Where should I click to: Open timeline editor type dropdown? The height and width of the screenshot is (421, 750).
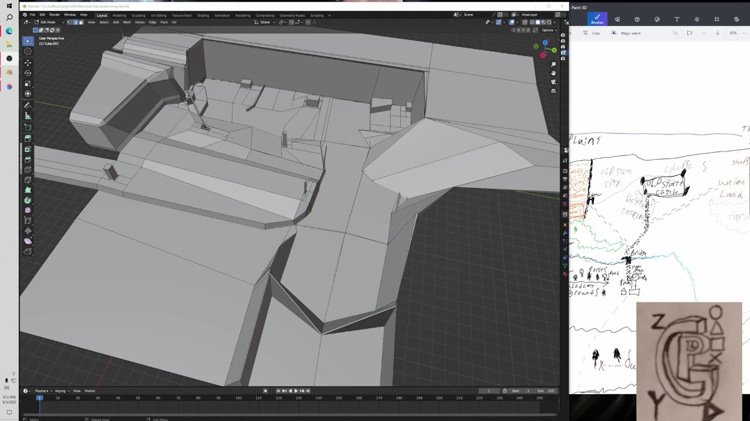tap(27, 391)
